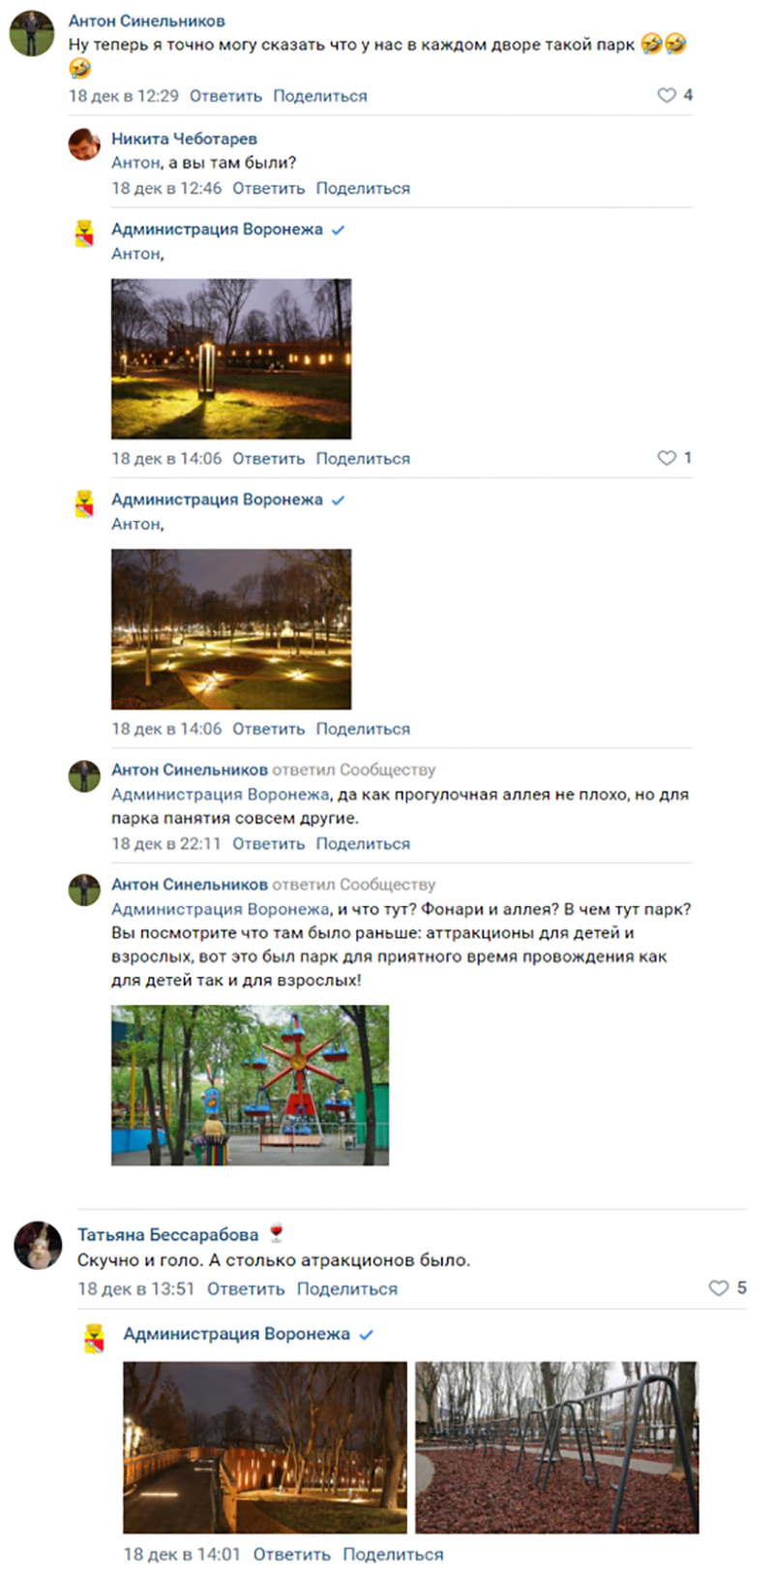Screen dimensions: 774x1573
Task: Open Tatyana Bessarabova's name link
Action: coord(167,1234)
